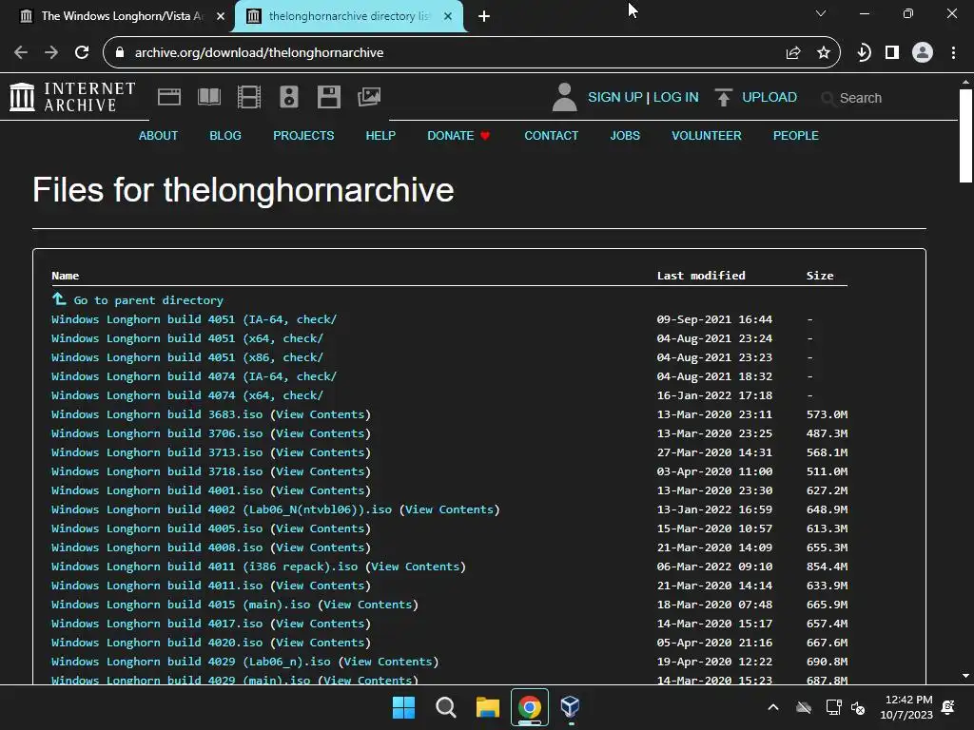The image size is (974, 730).
Task: View Contents of build 4015 (main).iso
Action: pyautogui.click(x=368, y=605)
